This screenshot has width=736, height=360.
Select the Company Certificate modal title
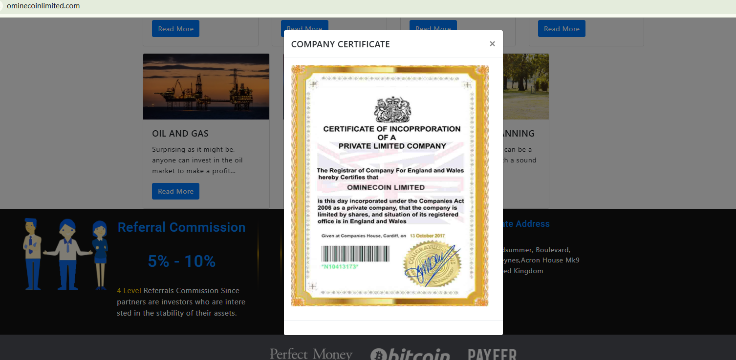[x=340, y=44]
